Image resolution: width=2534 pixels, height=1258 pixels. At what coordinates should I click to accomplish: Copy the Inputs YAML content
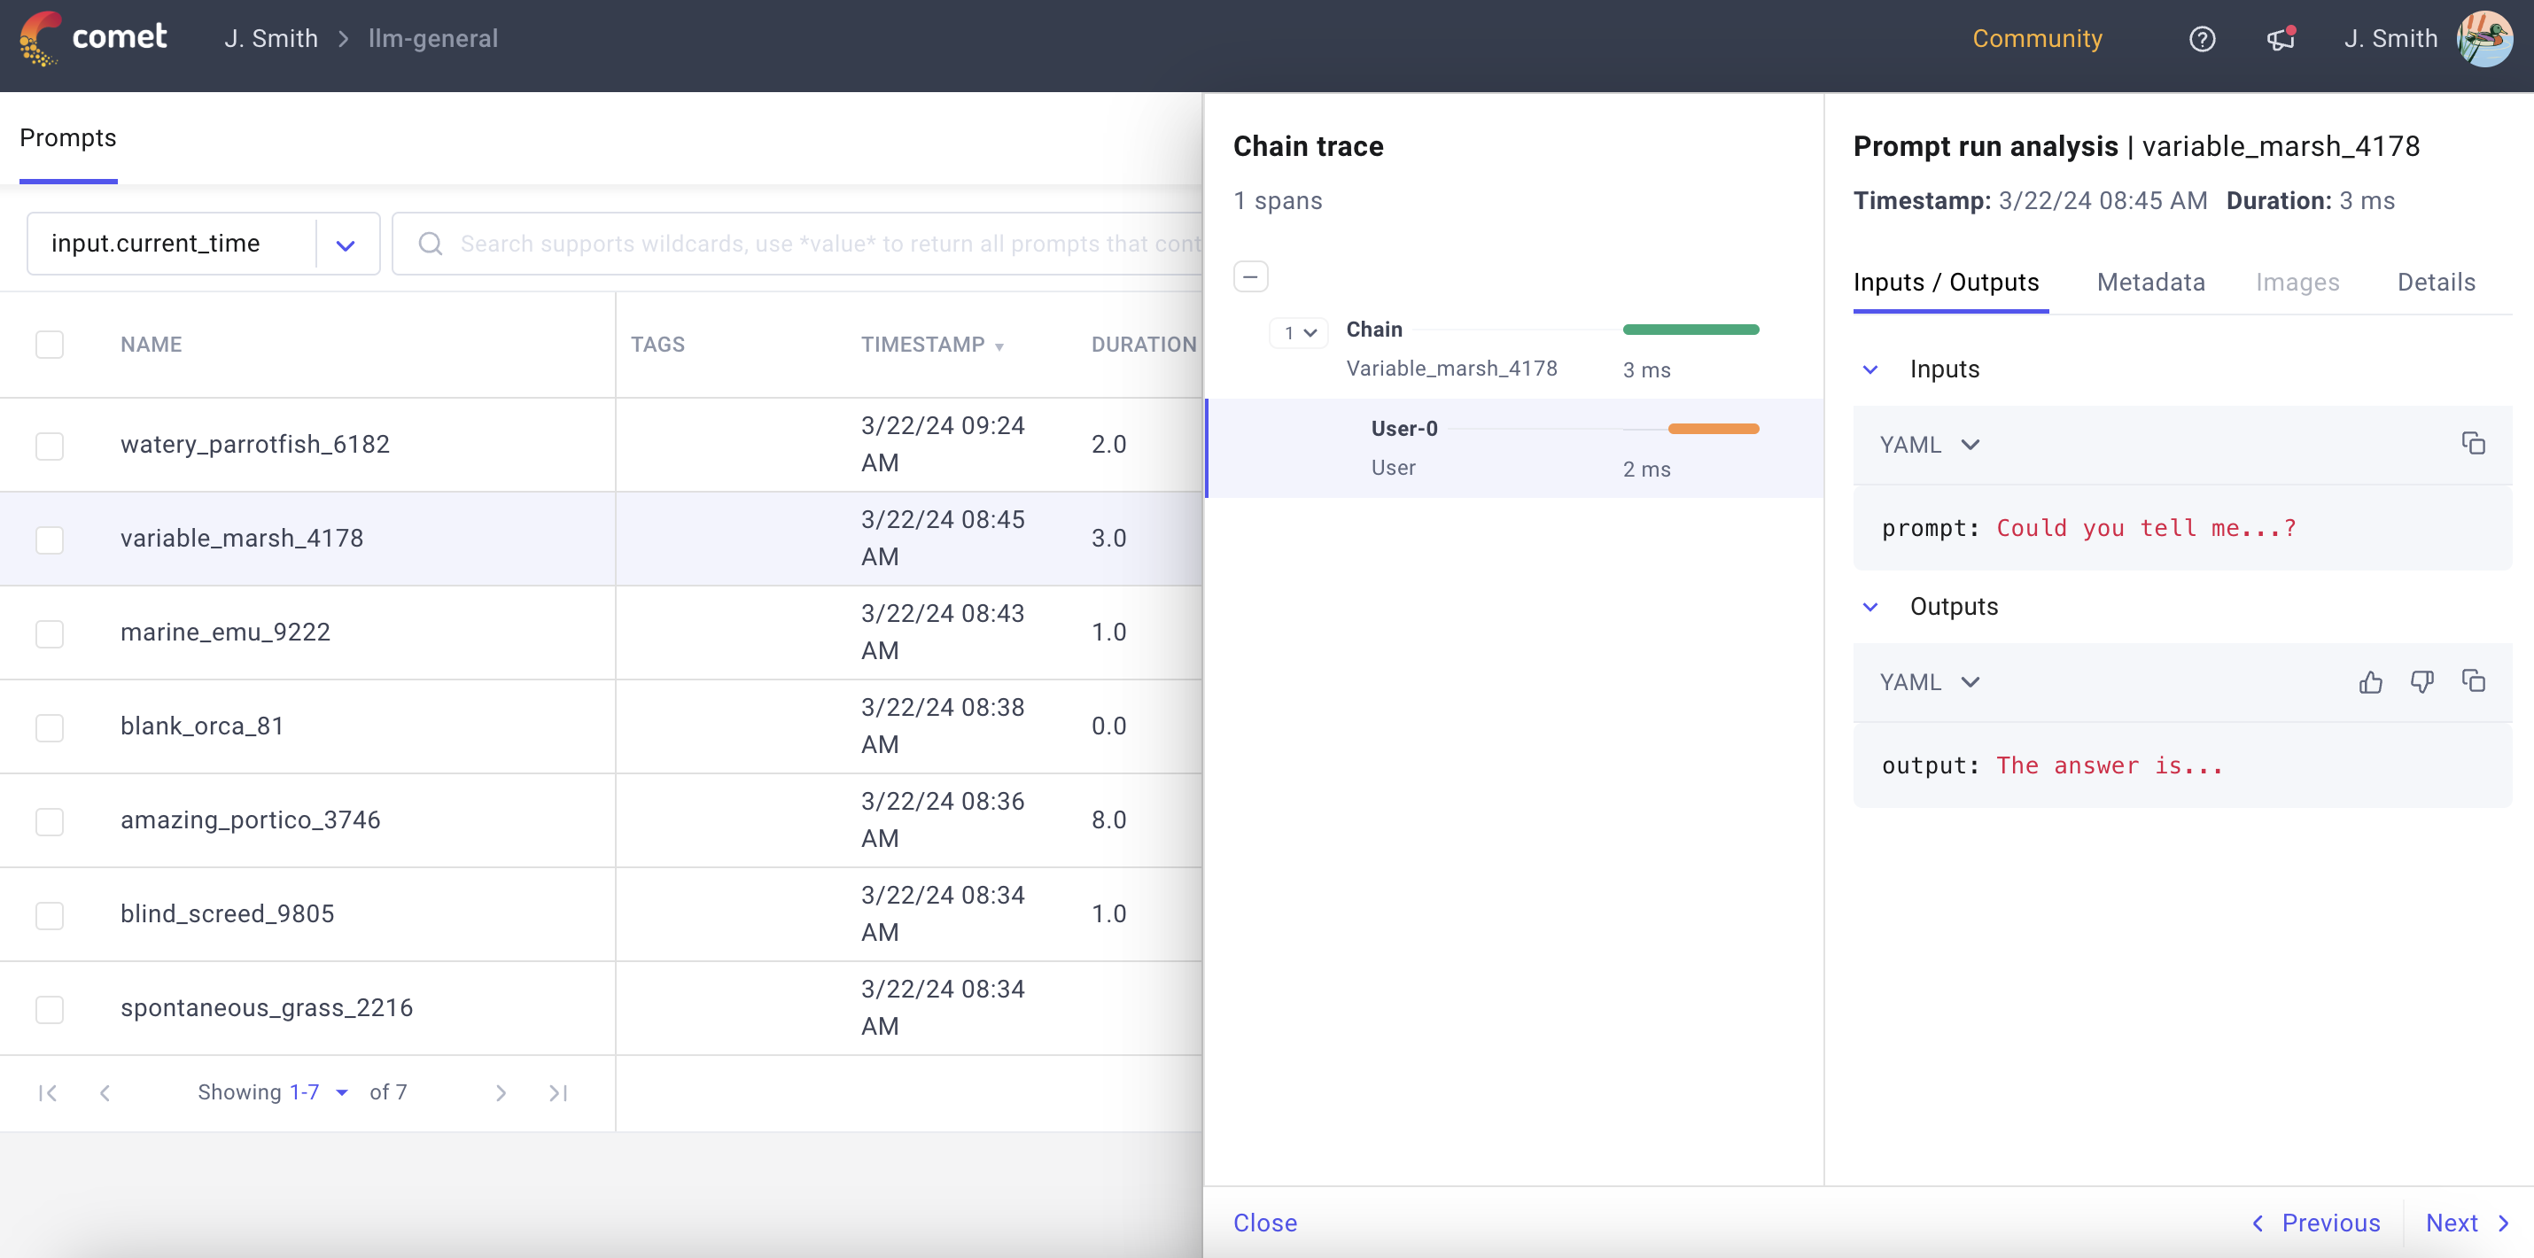tap(2473, 443)
